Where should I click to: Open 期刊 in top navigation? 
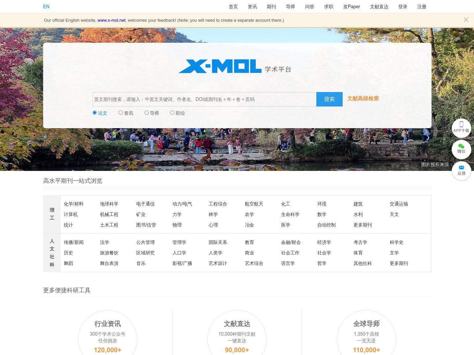272,7
